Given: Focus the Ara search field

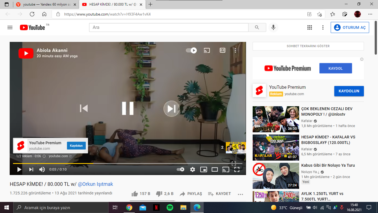Looking at the screenshot, I should 169,27.
